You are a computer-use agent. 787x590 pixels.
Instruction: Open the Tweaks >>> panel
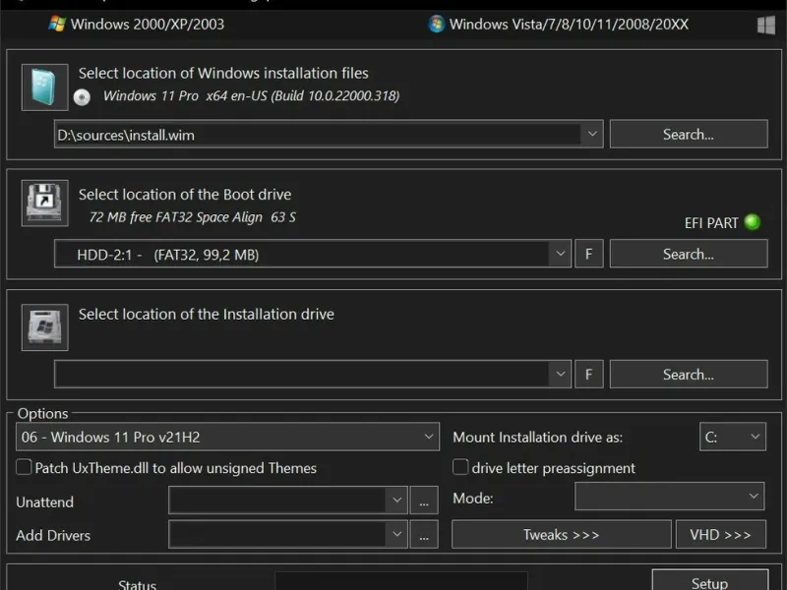click(561, 534)
